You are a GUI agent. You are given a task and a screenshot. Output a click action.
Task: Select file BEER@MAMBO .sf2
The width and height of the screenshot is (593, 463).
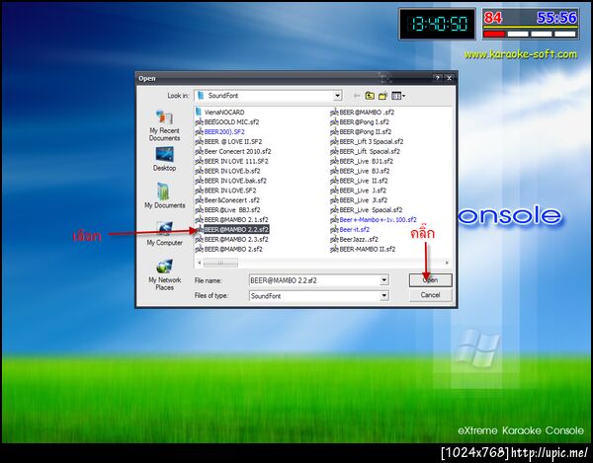pyautogui.click(x=363, y=113)
